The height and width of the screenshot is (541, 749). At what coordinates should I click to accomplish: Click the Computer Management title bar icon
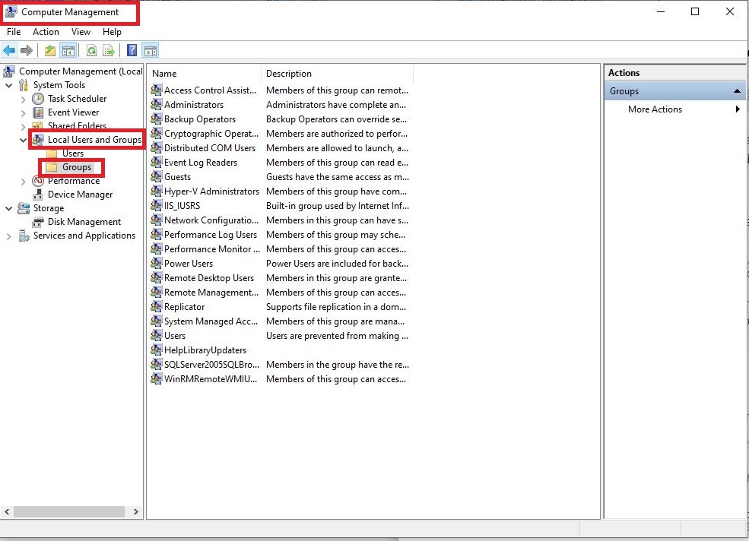click(11, 11)
